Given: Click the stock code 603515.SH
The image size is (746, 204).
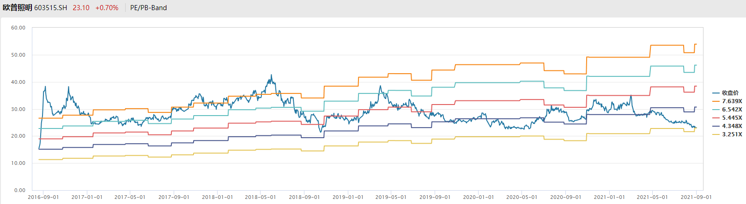Looking at the screenshot, I should point(50,8).
